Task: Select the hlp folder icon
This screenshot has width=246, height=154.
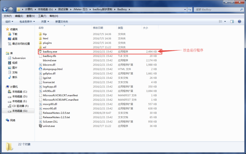Action: pos(40,34)
